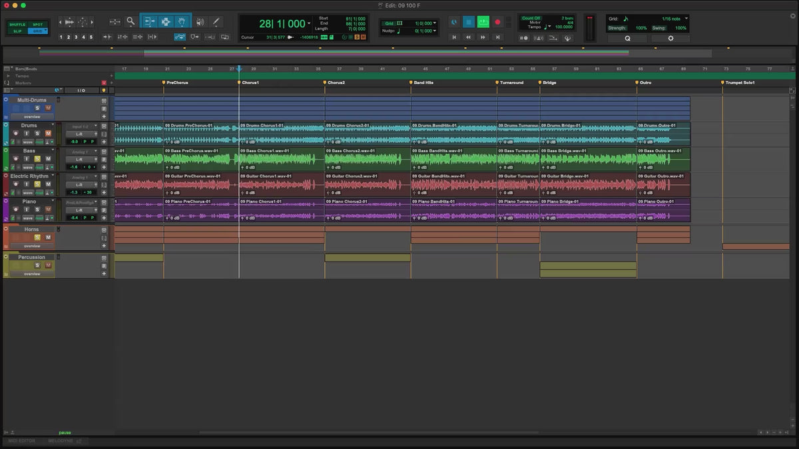Mute the Bass track
The width and height of the screenshot is (799, 449).
pyautogui.click(x=48, y=159)
